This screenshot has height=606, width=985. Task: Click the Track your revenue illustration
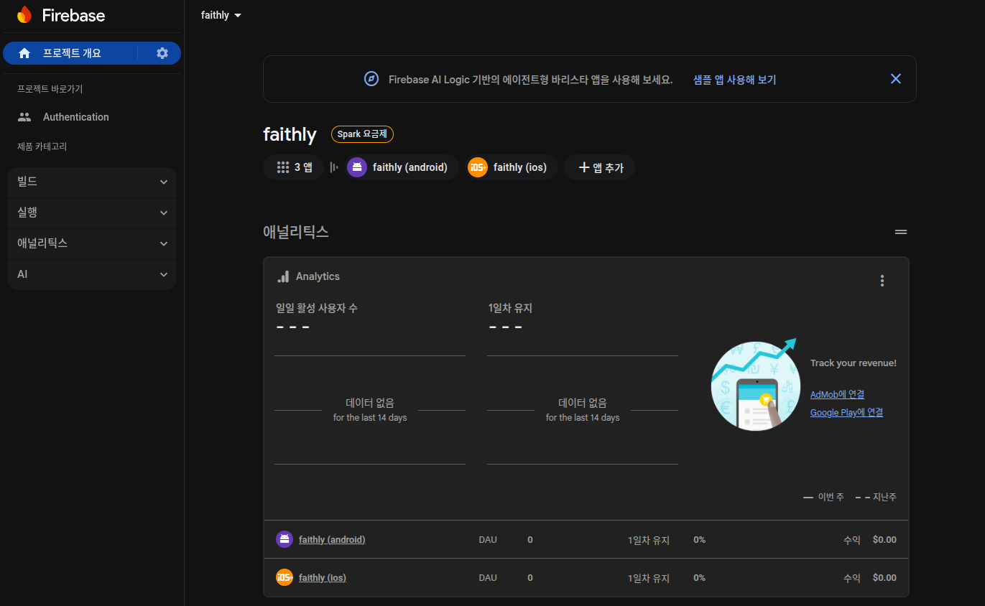point(754,384)
